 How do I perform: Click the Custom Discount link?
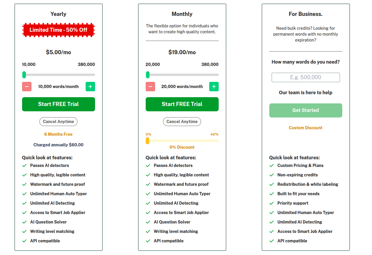[x=305, y=128]
